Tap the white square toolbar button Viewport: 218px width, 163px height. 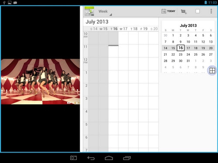[198, 11]
